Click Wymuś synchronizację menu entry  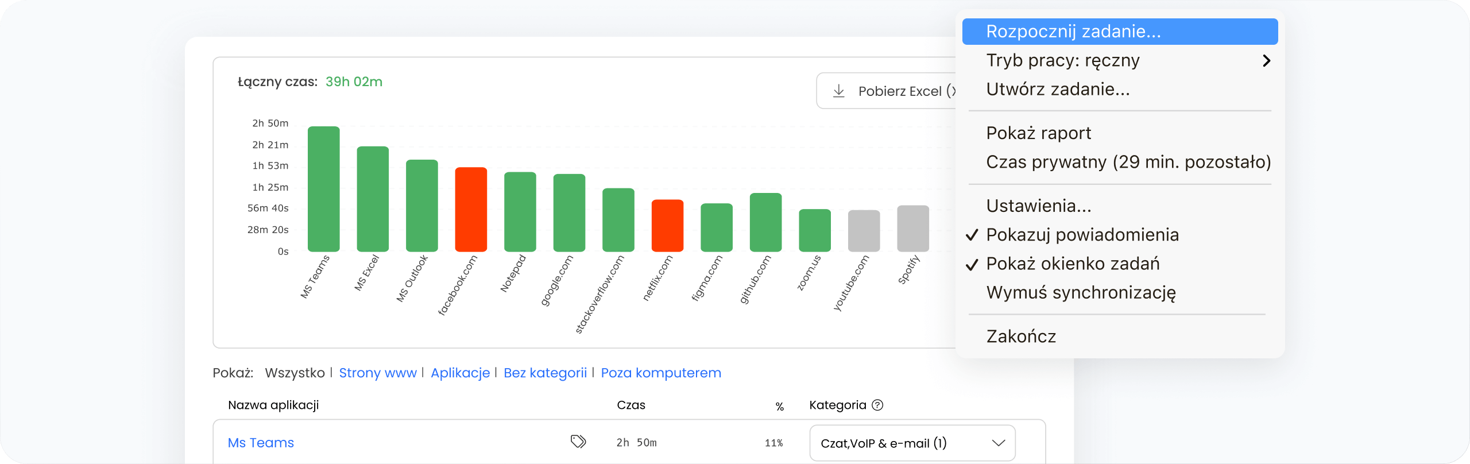1080,292
